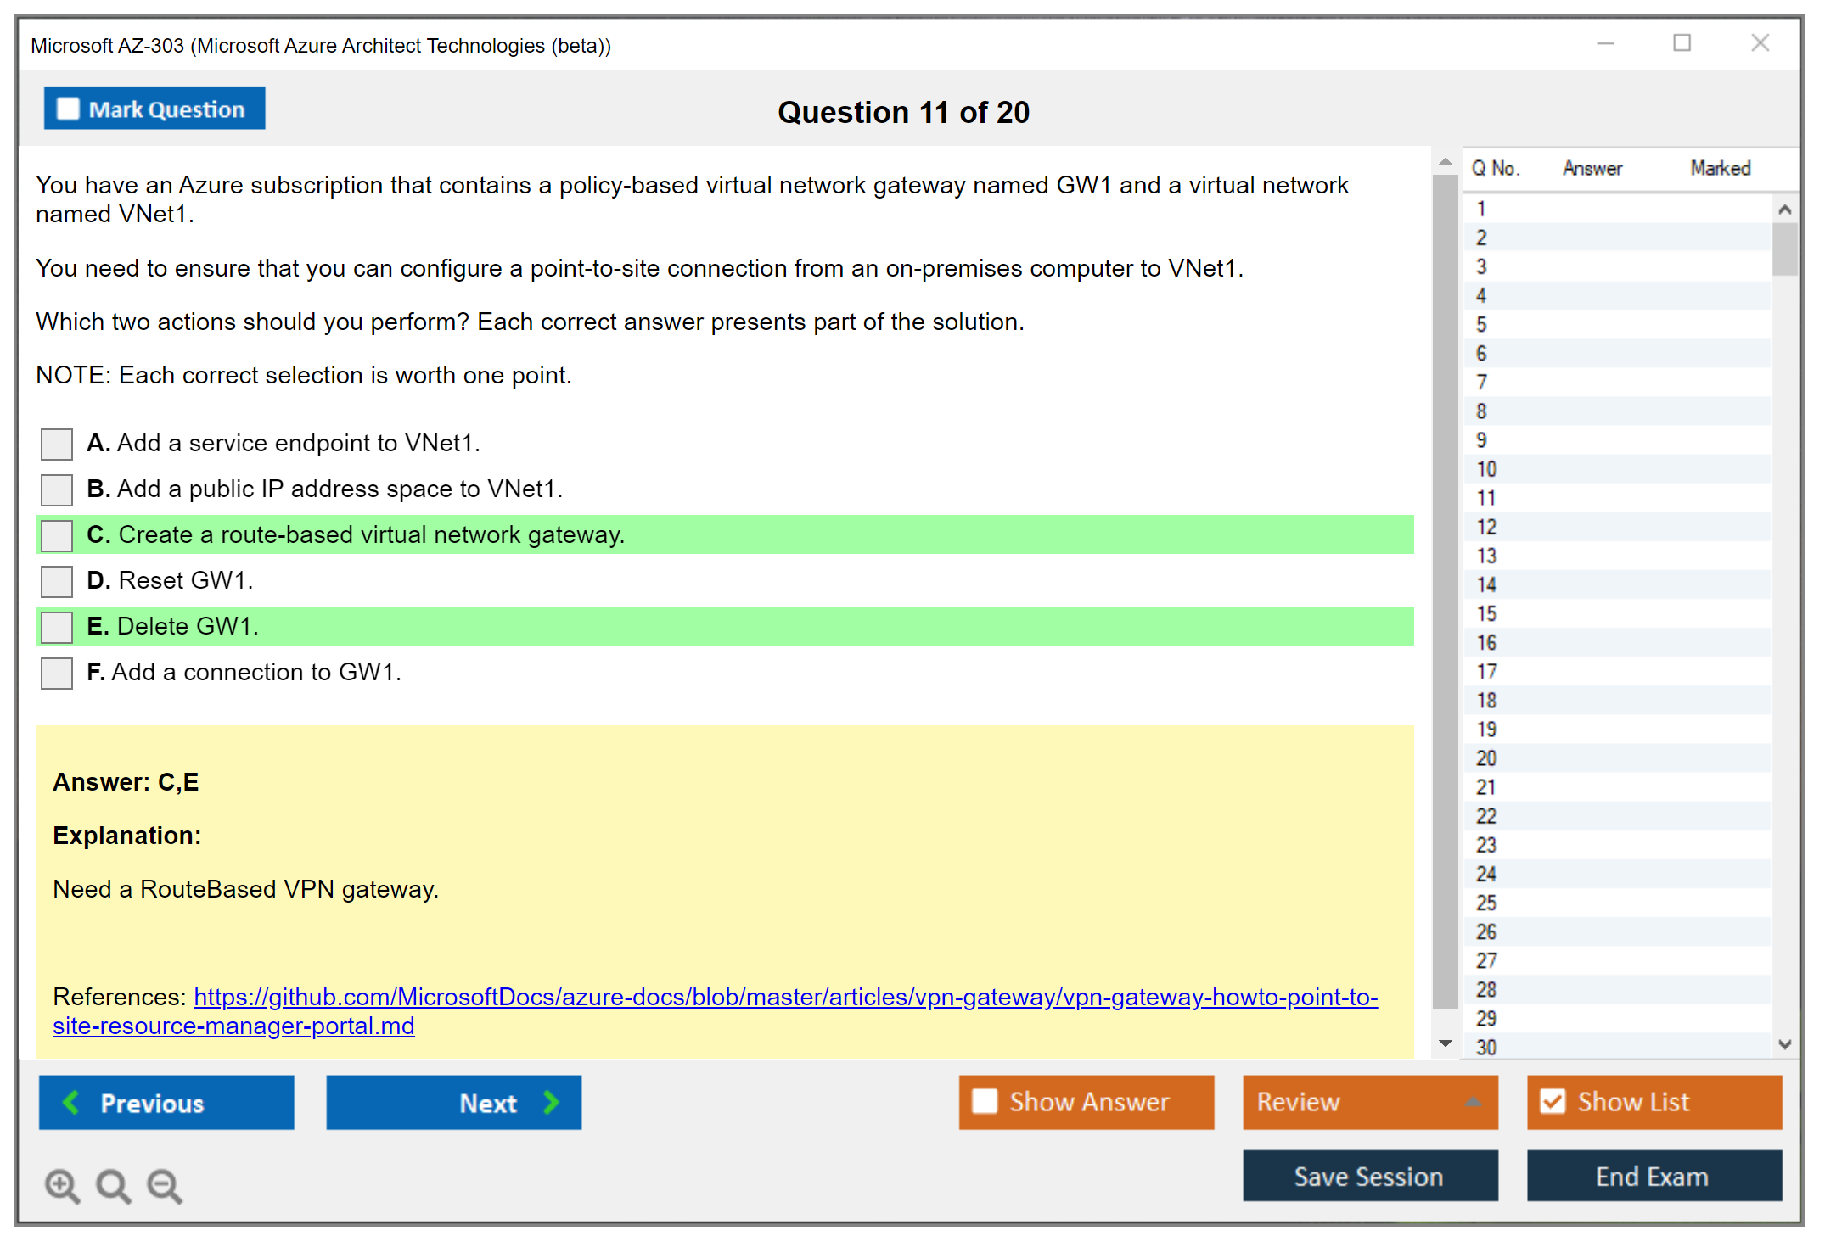Toggle the Mark Question checkbox
This screenshot has width=1825, height=1247.
point(68,109)
